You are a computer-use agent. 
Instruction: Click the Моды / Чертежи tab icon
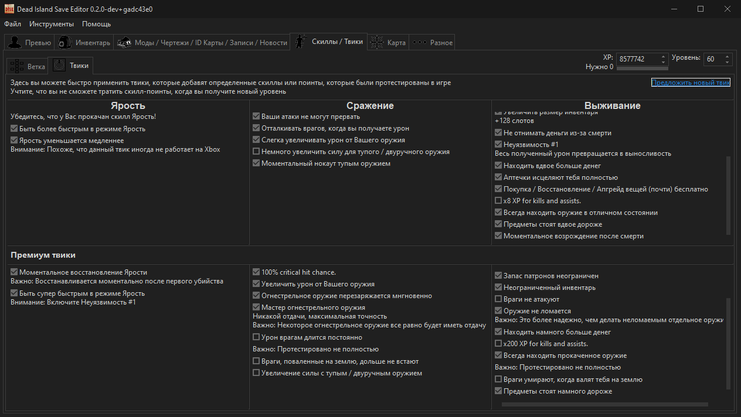124,42
